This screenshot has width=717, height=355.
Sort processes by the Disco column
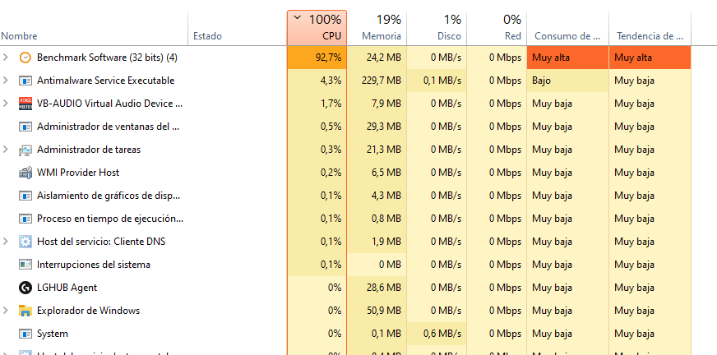437,28
